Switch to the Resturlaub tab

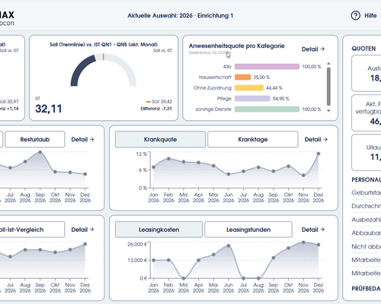35,139
